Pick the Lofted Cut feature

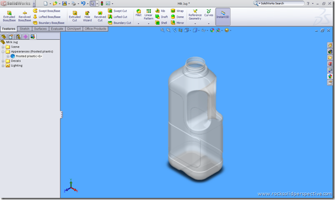(118, 17)
